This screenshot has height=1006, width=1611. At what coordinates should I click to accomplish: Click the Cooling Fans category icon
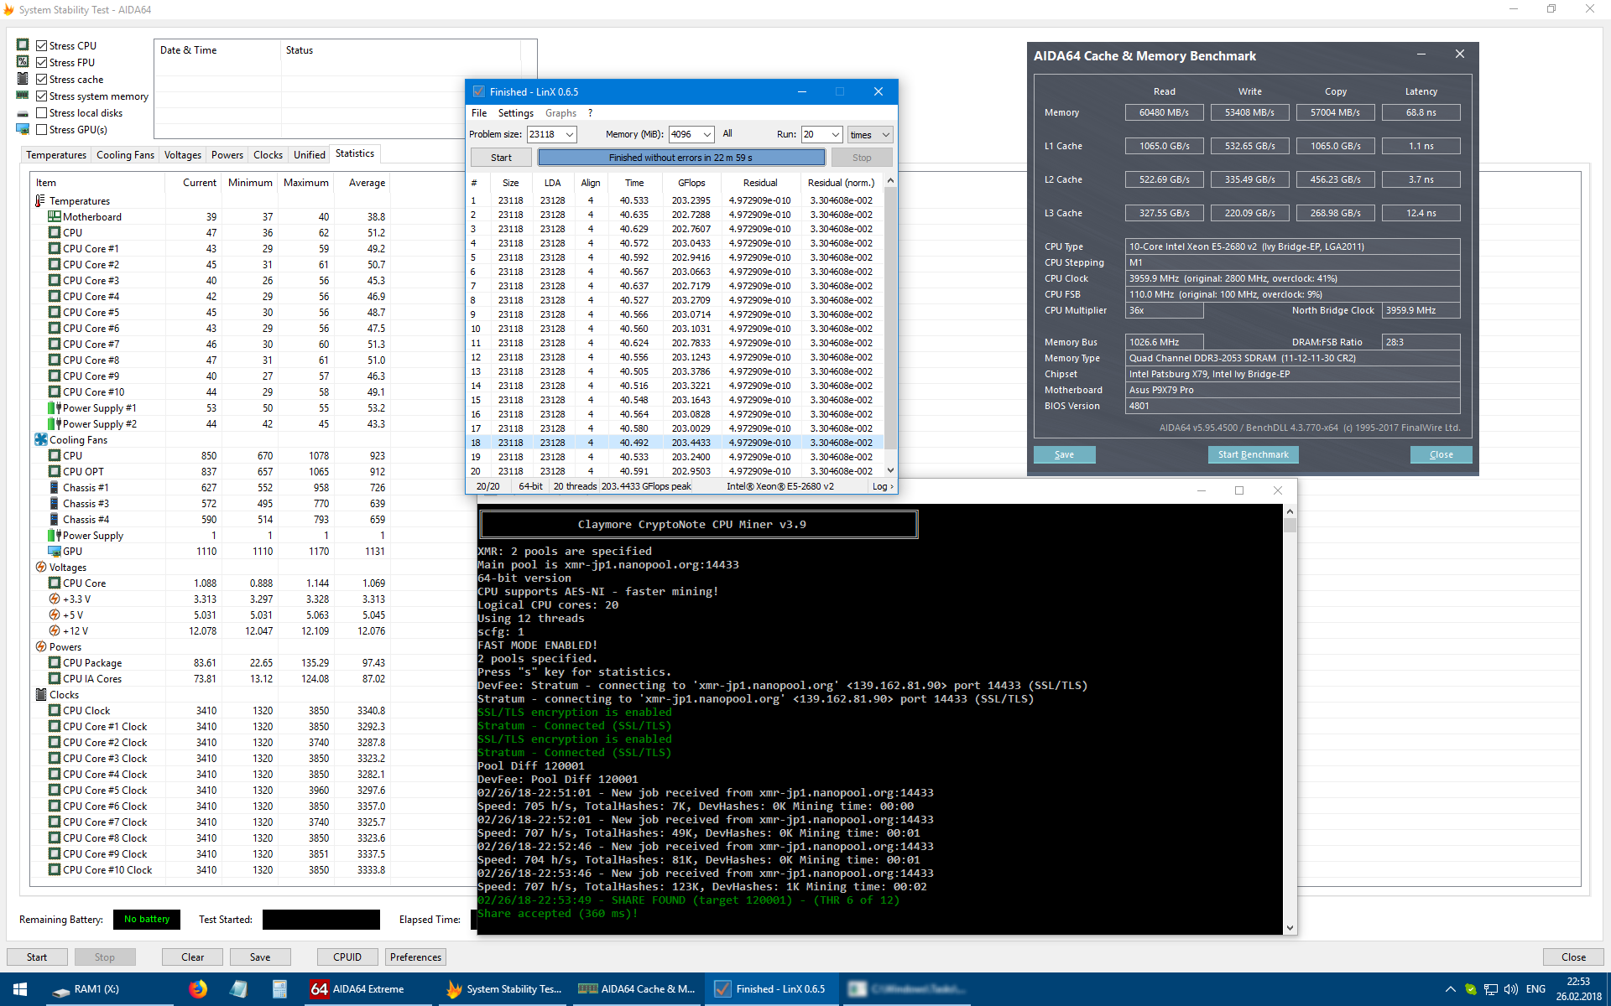pos(40,439)
